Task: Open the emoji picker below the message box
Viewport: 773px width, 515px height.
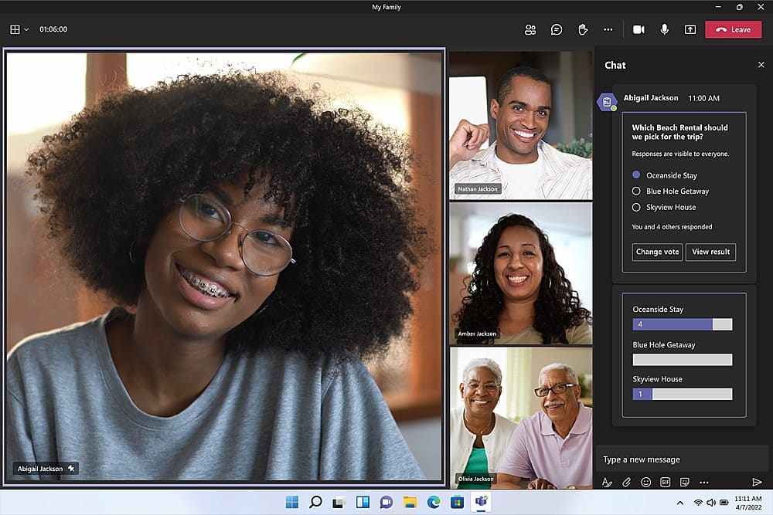Action: (x=645, y=482)
